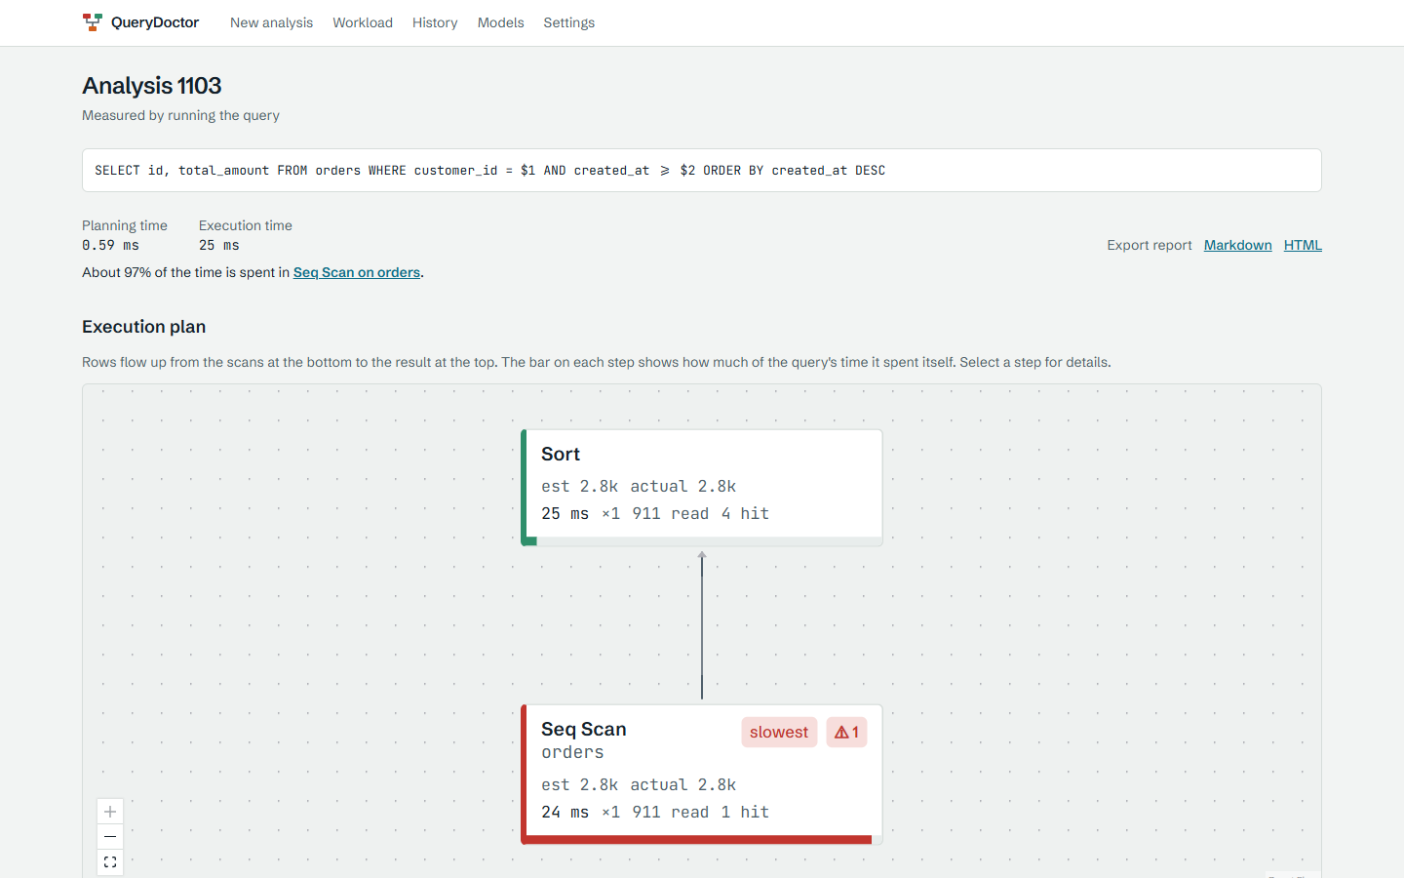Screen dimensions: 1404x878
Task: Open the New analysis page
Action: 271,22
